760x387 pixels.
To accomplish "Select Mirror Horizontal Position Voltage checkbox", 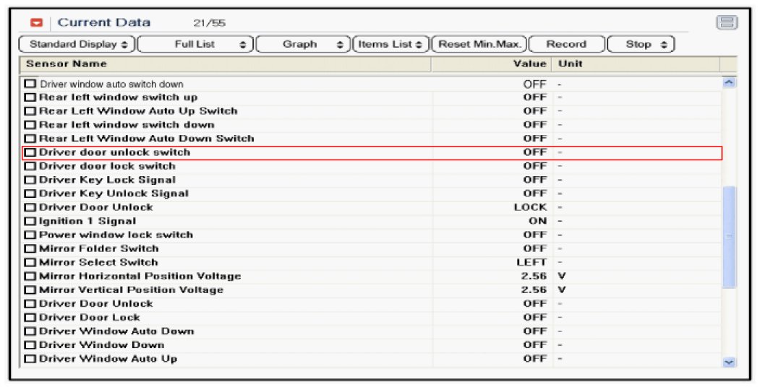I will 30,277.
